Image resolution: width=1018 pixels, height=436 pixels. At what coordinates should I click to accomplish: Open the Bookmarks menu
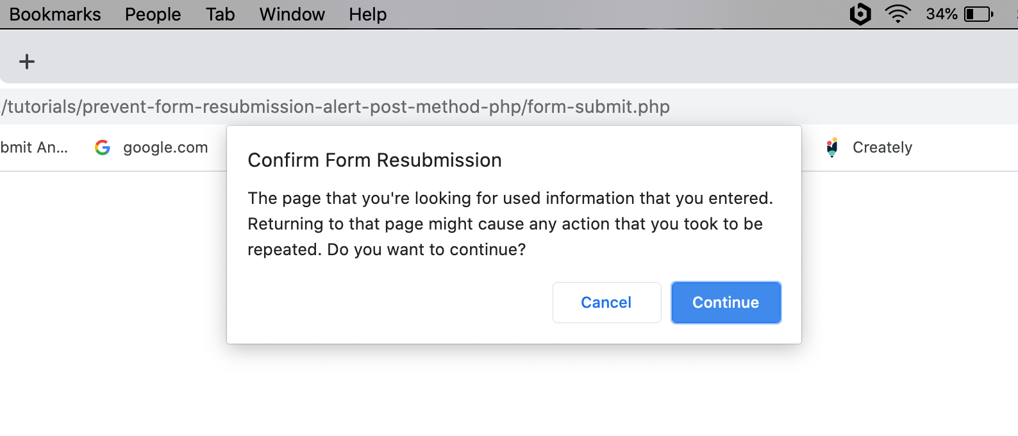[x=55, y=14]
